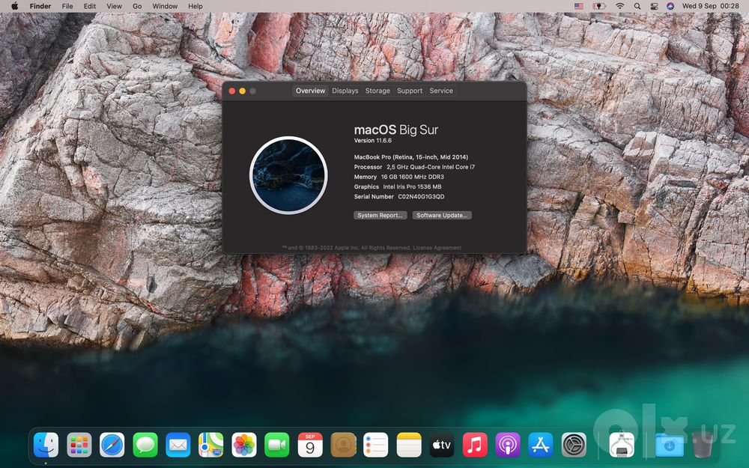Click the Serial Number C02N40G1G3QD value
The width and height of the screenshot is (749, 468).
coord(421,197)
